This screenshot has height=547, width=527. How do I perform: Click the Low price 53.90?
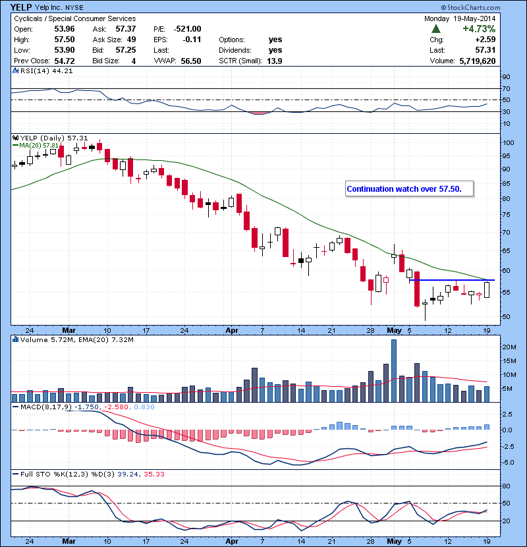point(65,50)
